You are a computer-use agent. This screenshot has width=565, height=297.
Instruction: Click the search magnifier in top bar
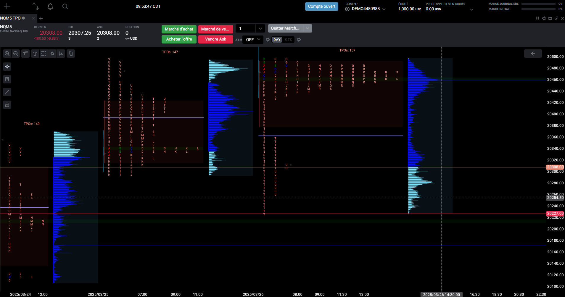click(65, 7)
